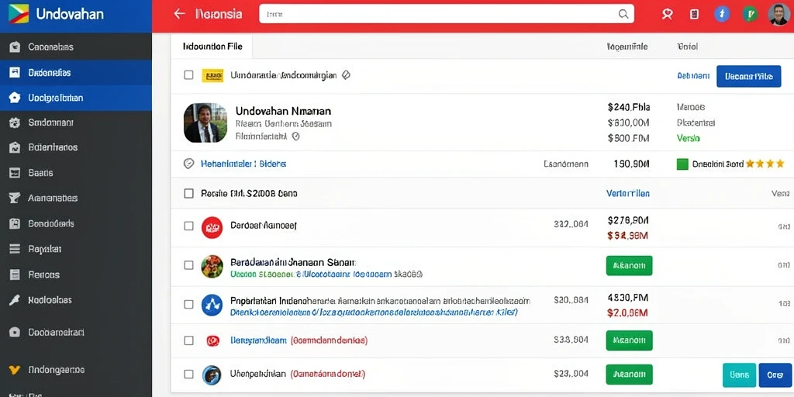
Task: Click the Uocigrefotiran sidebar icon
Action: click(15, 98)
